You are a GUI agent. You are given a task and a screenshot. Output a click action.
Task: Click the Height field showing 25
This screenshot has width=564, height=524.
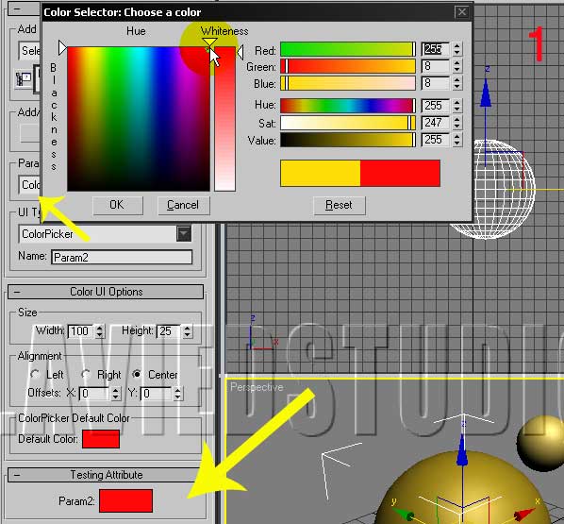(169, 331)
